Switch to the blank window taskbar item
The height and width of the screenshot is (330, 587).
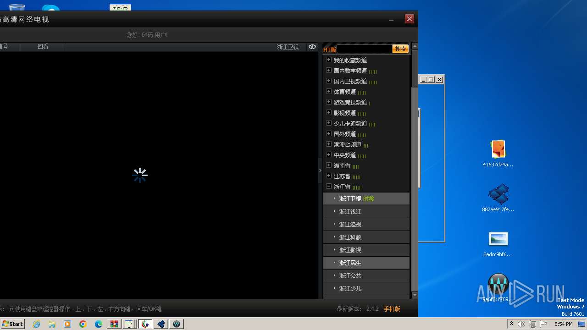coord(130,324)
